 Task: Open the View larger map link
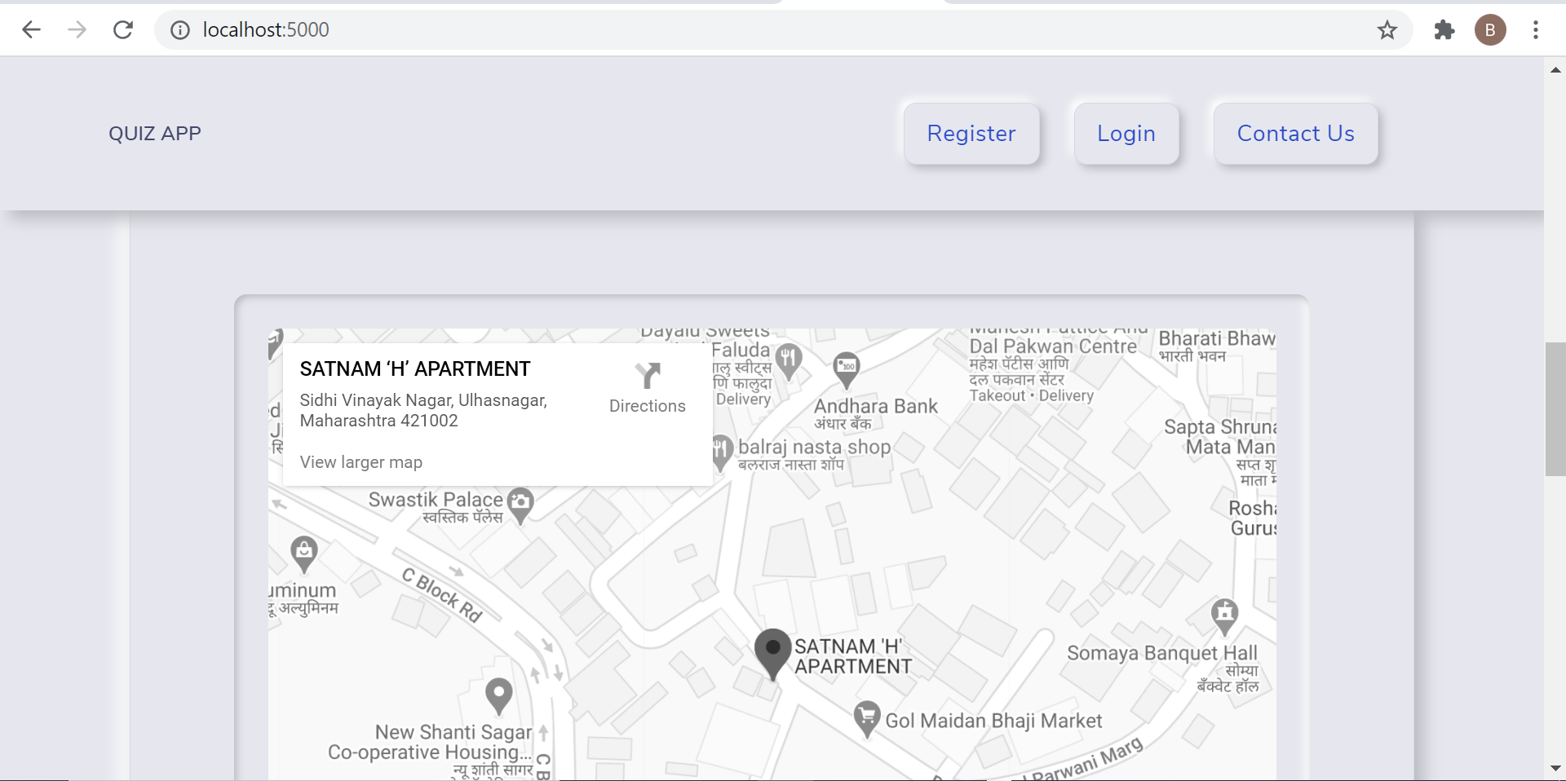point(361,461)
